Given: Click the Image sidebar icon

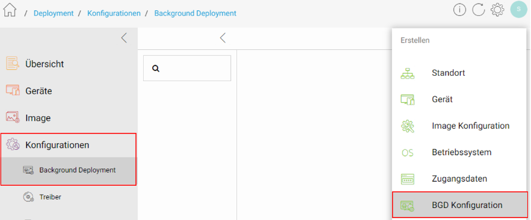Looking at the screenshot, I should tap(13, 117).
